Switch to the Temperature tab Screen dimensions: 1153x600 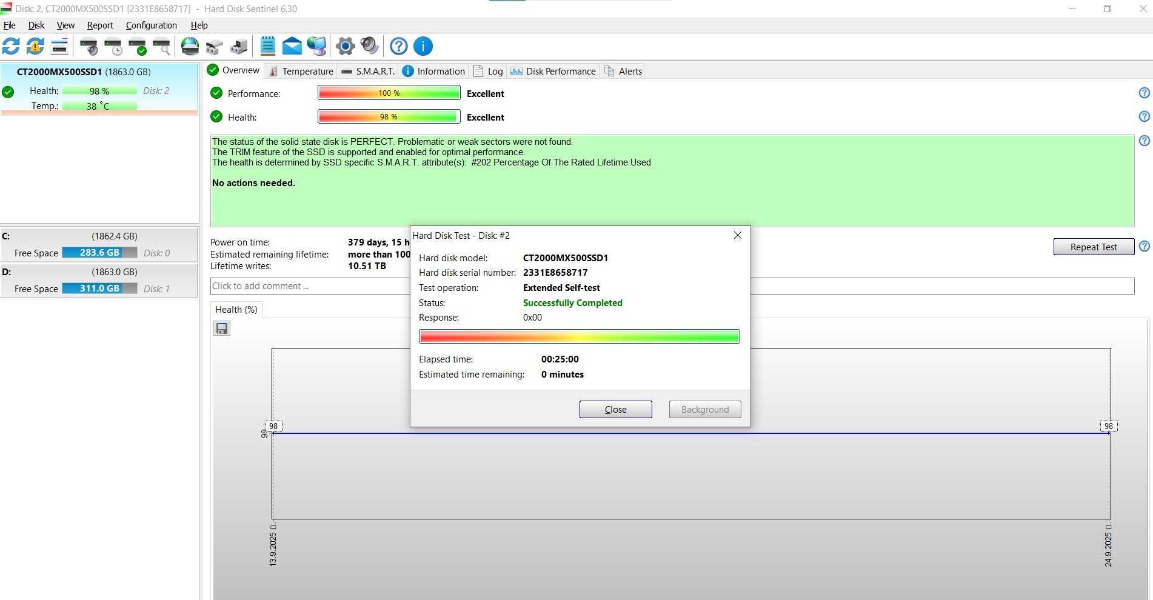tap(301, 71)
